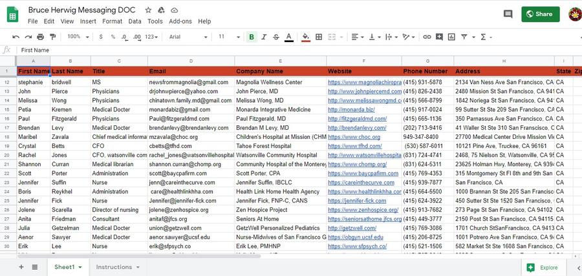The height and width of the screenshot is (276, 582).
Task: Open the brendanlevy.com website link
Action: [x=357, y=127]
